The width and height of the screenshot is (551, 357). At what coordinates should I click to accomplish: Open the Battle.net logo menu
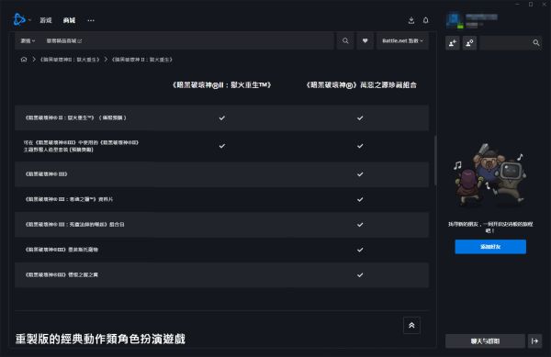(x=19, y=19)
